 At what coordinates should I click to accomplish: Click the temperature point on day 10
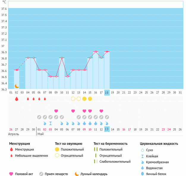pyautogui.click(x=62, y=58)
